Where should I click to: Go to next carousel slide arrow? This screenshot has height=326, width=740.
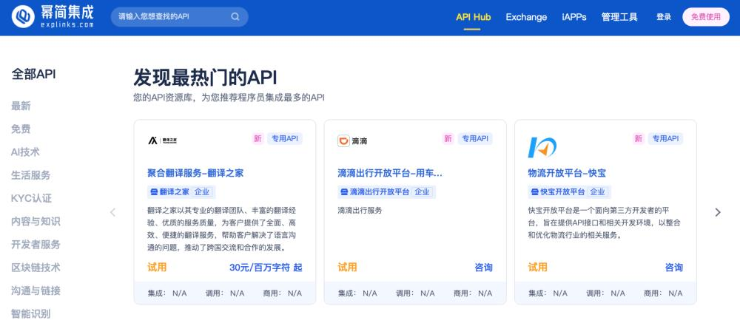[717, 212]
